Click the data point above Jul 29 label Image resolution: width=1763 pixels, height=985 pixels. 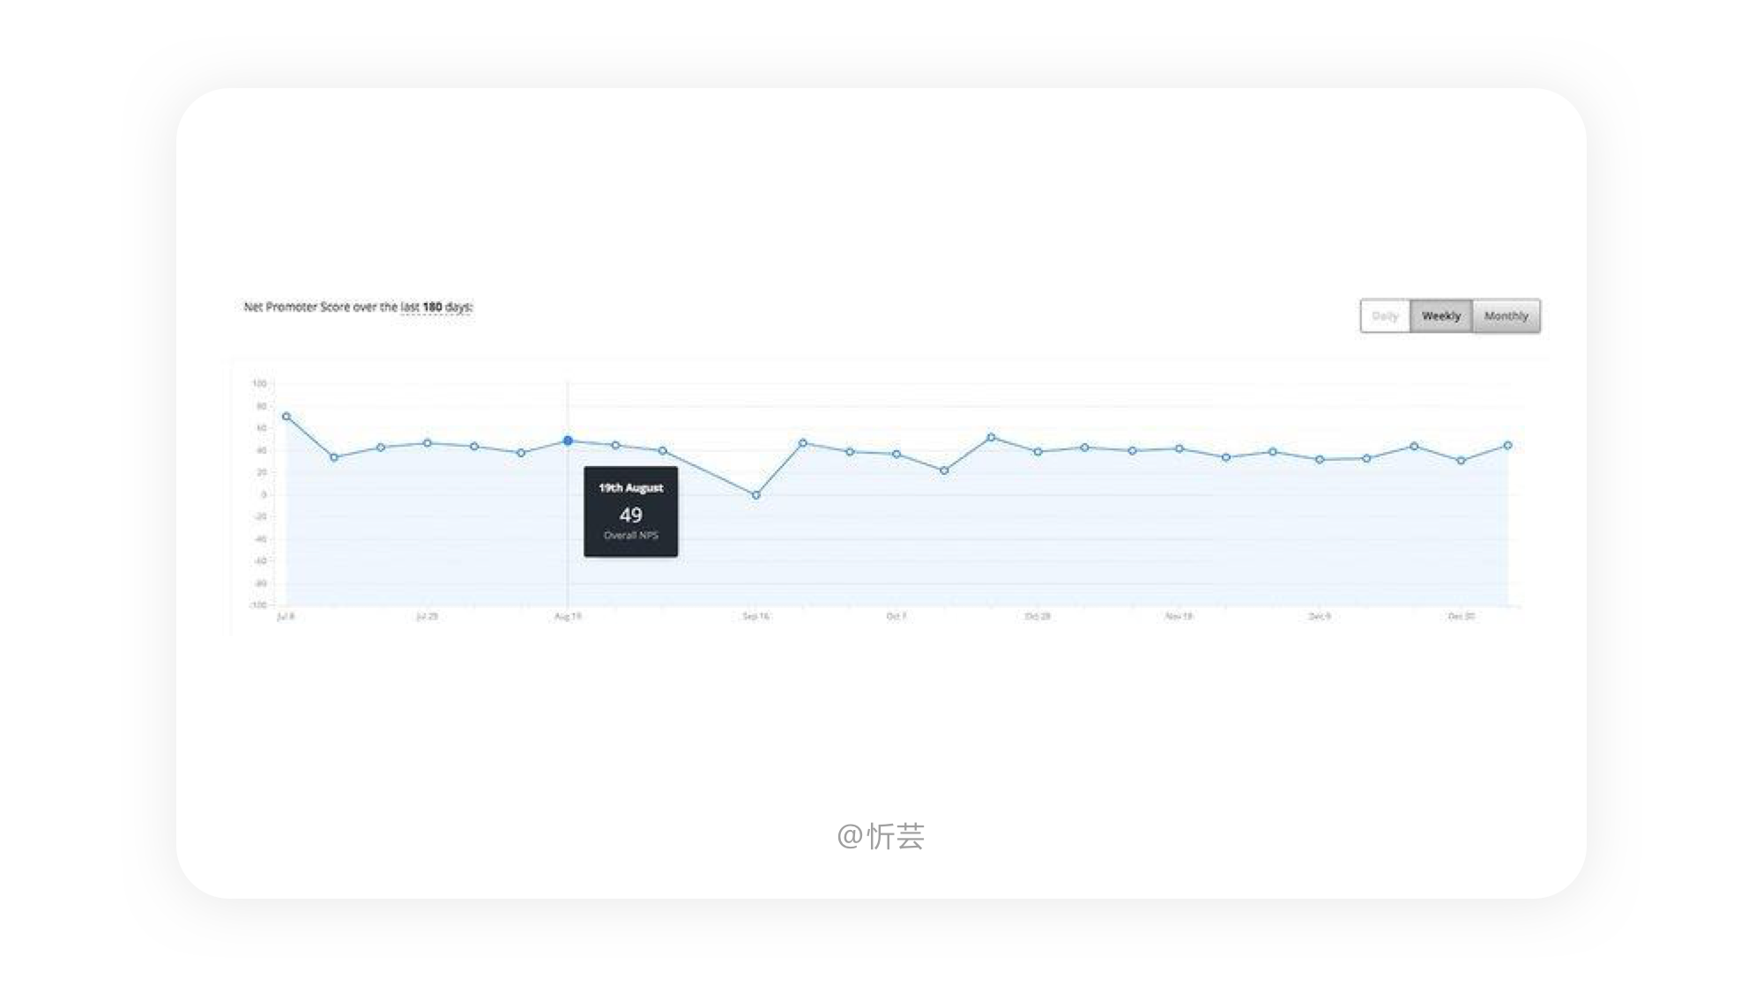pyautogui.click(x=428, y=443)
